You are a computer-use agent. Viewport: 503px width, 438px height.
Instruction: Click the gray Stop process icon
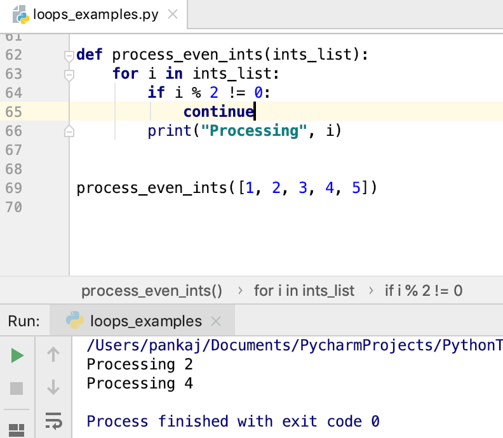[x=17, y=388]
